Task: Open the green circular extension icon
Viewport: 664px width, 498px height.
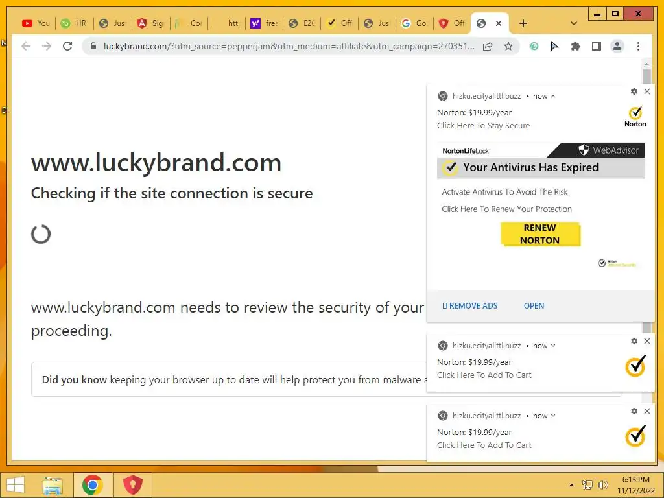Action: [534, 46]
